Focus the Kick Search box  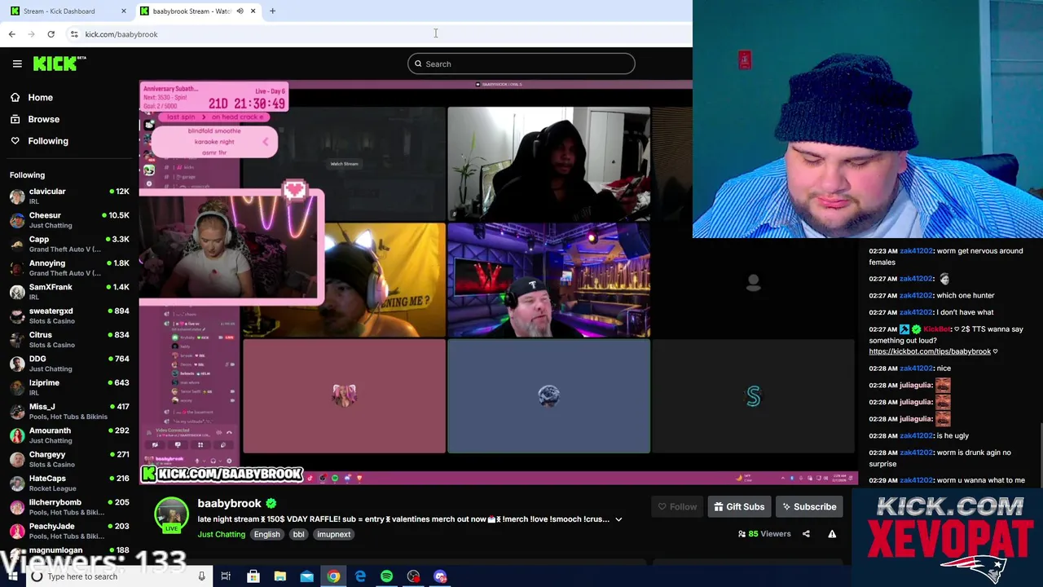(521, 64)
